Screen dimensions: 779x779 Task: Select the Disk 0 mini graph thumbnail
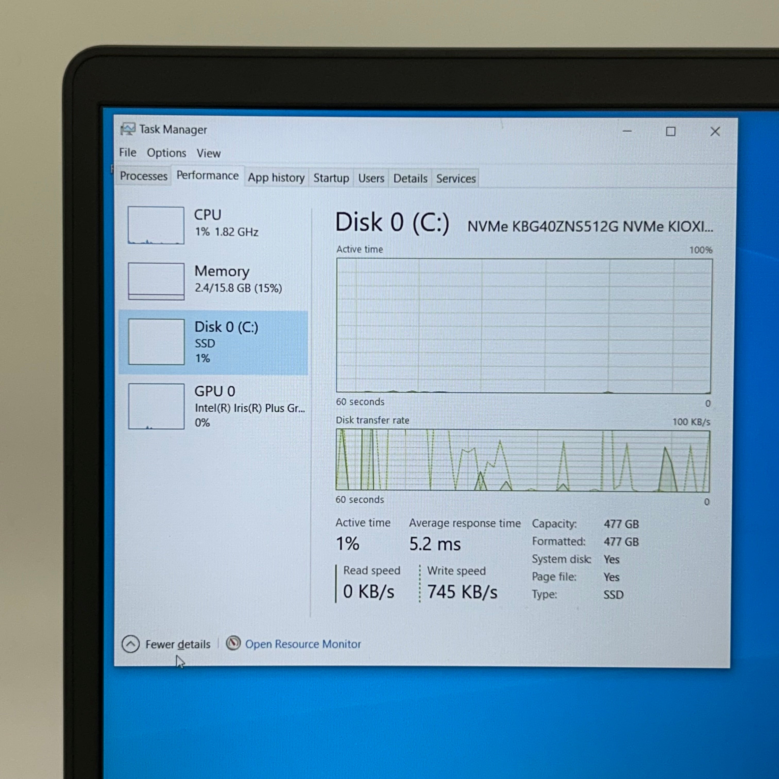(x=156, y=342)
